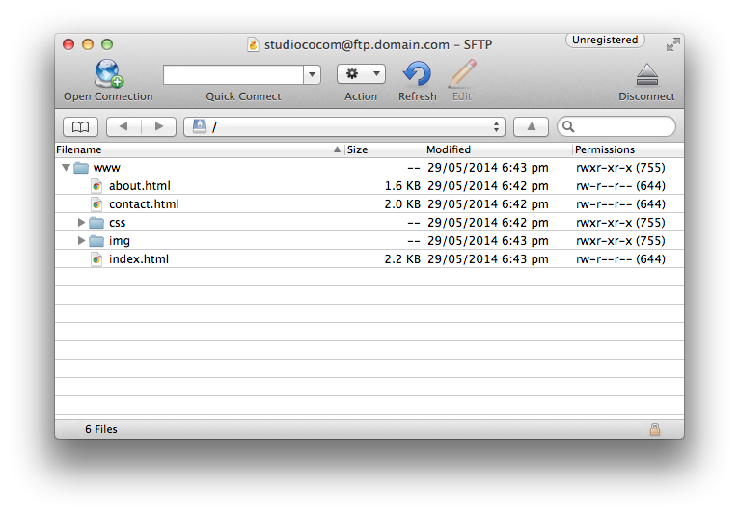The height and width of the screenshot is (515, 739).
Task: Click the Open Connection globe icon
Action: click(x=109, y=73)
